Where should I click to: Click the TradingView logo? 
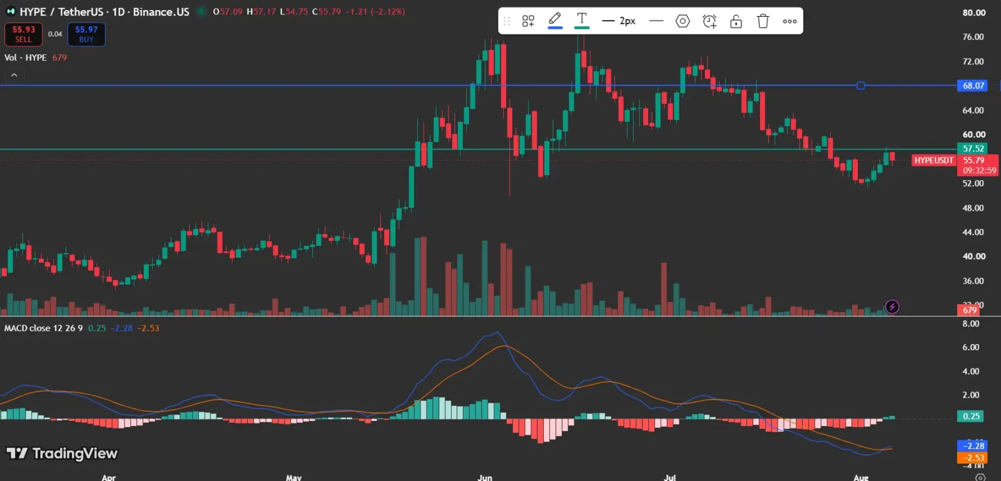tap(62, 453)
